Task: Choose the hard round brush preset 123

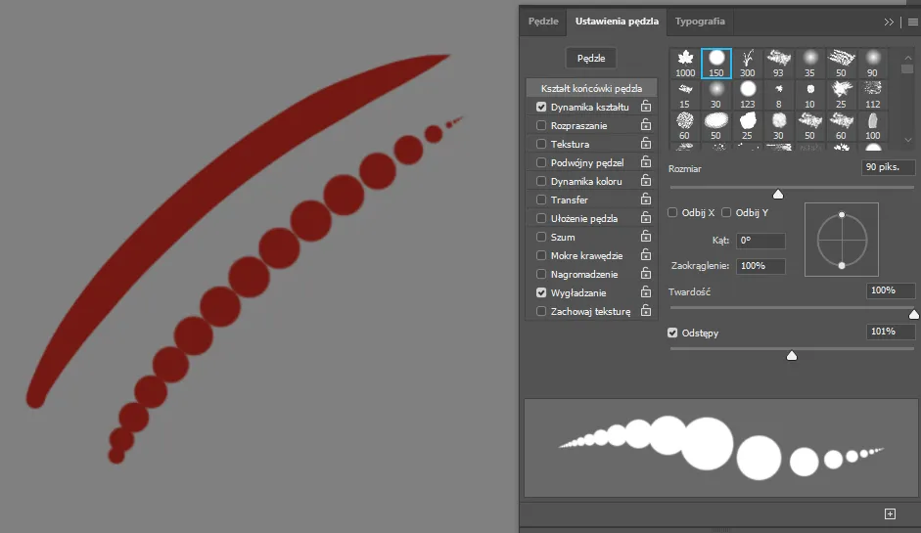Action: pos(747,96)
